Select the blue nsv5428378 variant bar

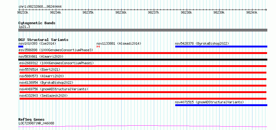tap(221, 47)
